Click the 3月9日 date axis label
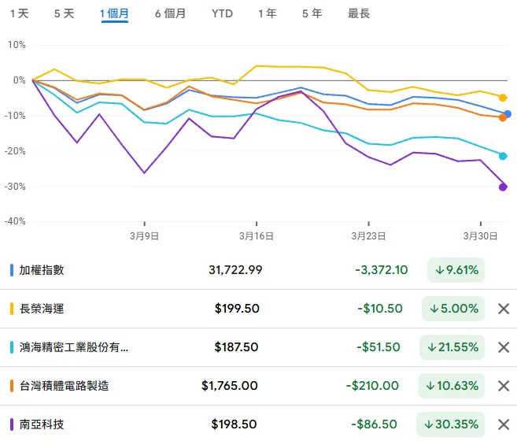 coord(145,236)
